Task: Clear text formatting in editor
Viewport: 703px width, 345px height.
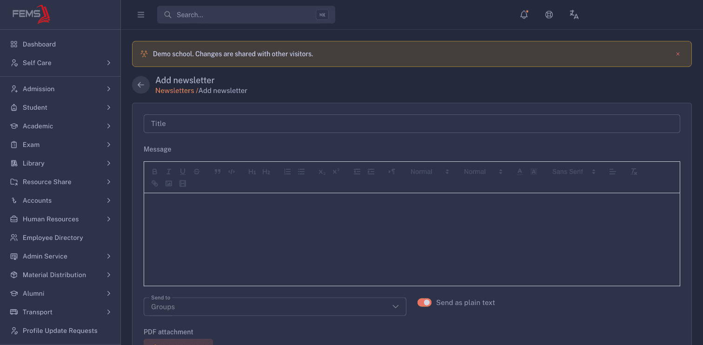Action: pos(634,172)
